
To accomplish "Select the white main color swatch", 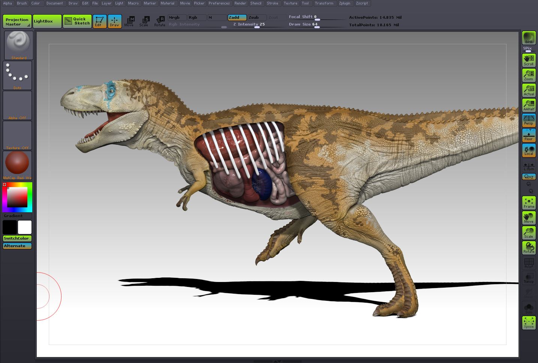I will pos(25,227).
